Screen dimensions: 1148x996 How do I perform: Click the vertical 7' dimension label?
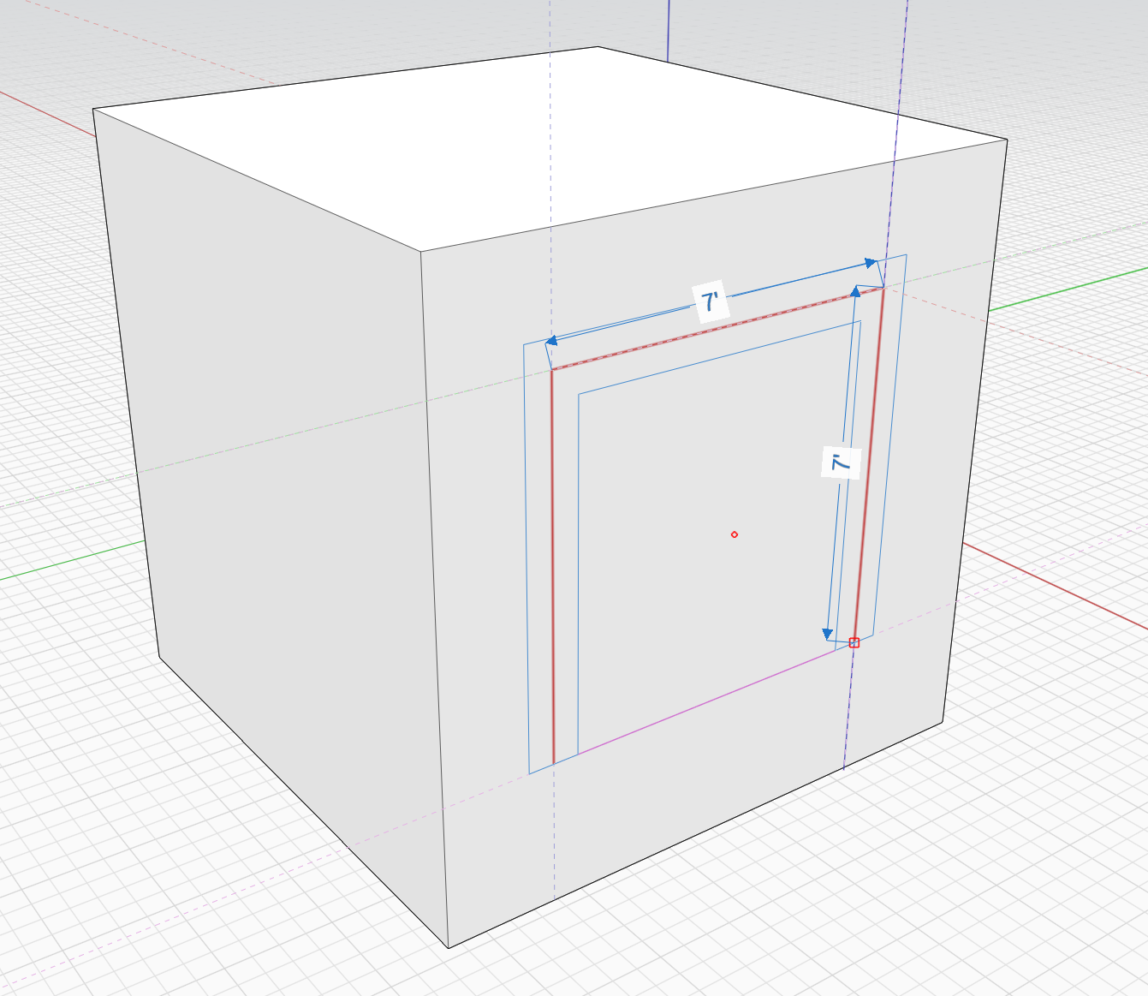[841, 462]
